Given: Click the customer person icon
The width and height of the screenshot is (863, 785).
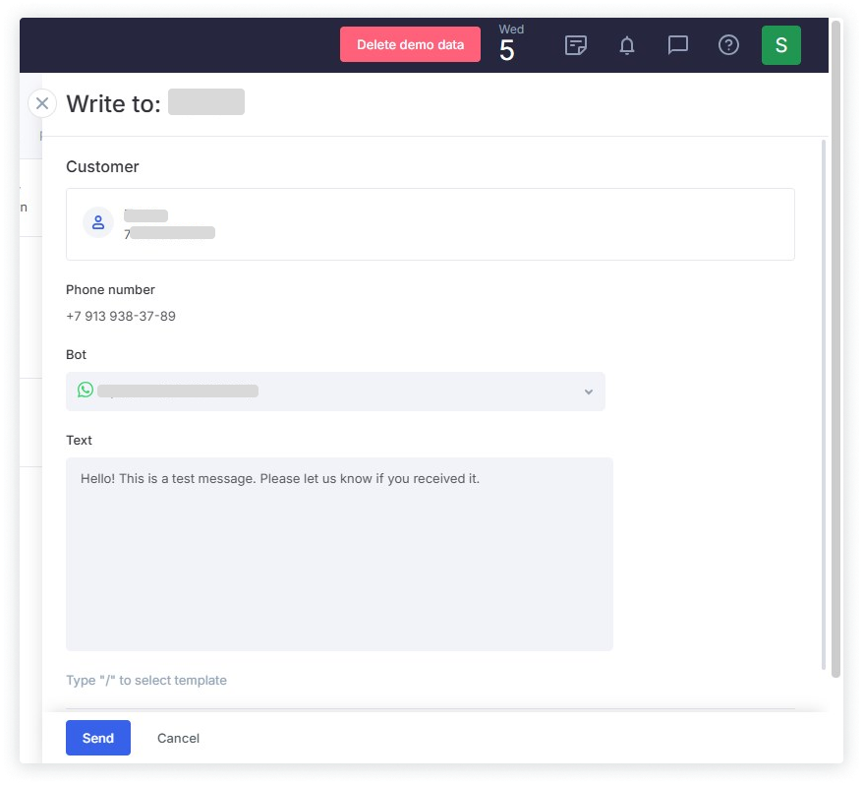Looking at the screenshot, I should (x=98, y=223).
